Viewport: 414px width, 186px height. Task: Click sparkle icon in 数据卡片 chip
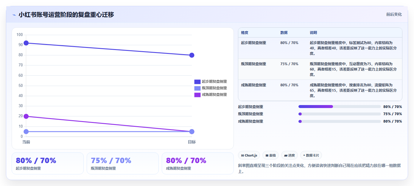click(304, 155)
